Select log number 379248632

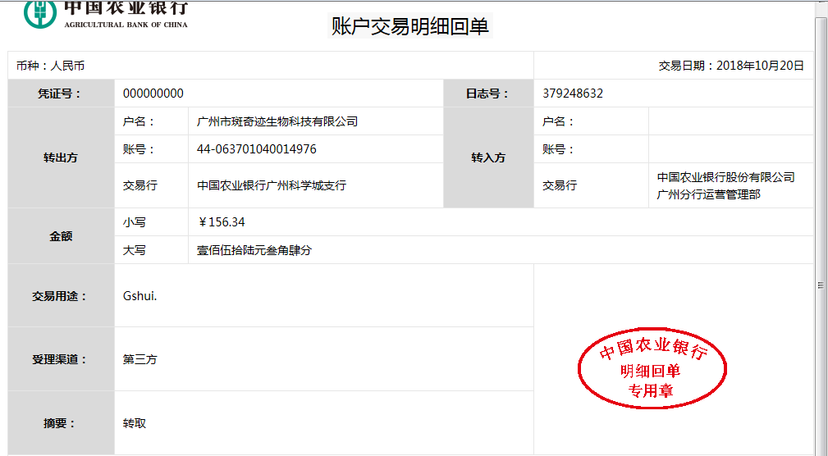[x=573, y=93]
